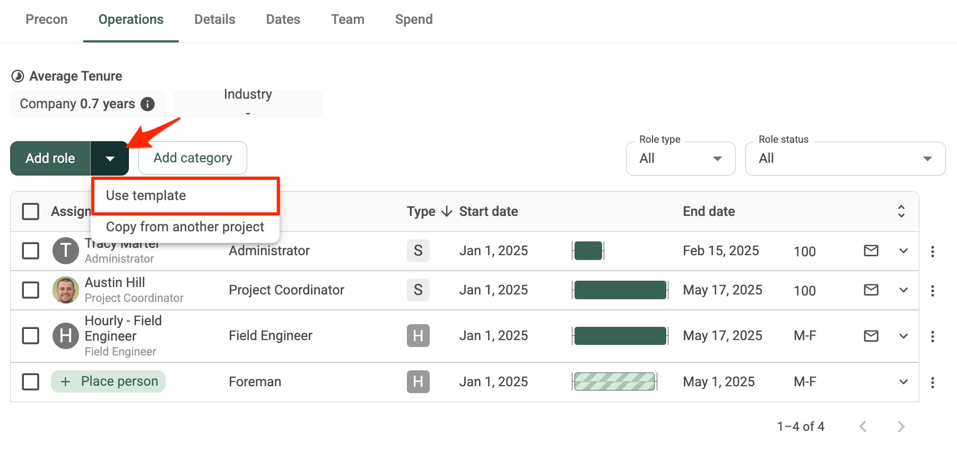Expand the Project Coordinator row chevron
Viewport: 957px width, 451px height.
[903, 290]
